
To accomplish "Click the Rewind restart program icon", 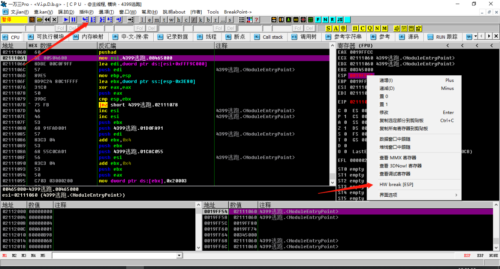I will [47, 20].
